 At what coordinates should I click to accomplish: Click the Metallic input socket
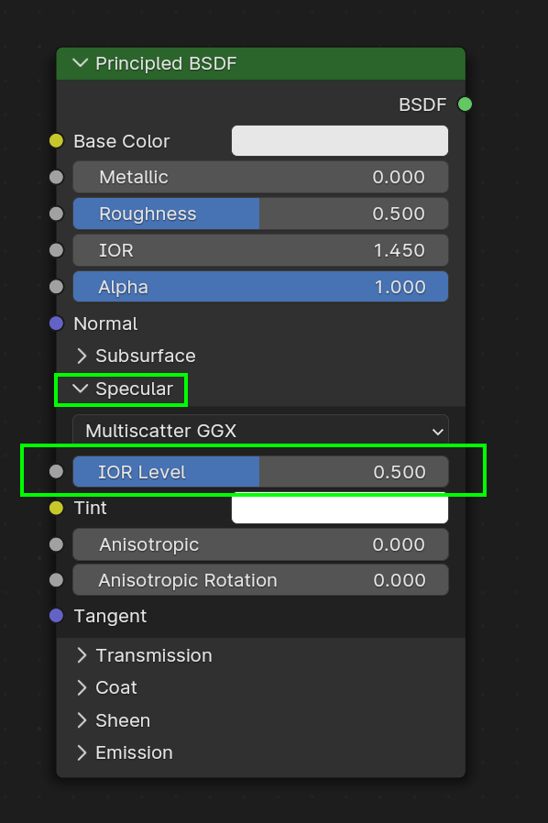(57, 177)
